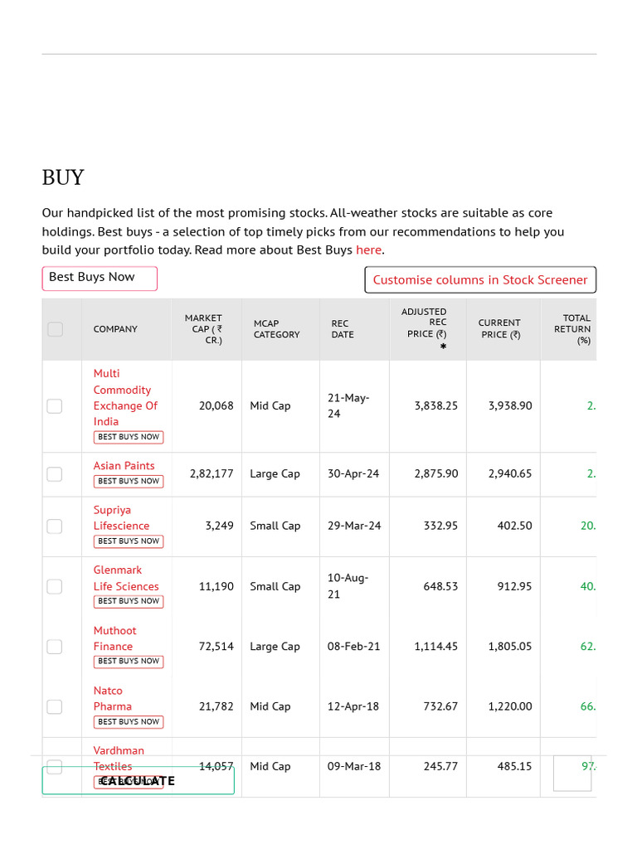Click market cap value 2,82,177
The width and height of the screenshot is (637, 849).
click(212, 473)
